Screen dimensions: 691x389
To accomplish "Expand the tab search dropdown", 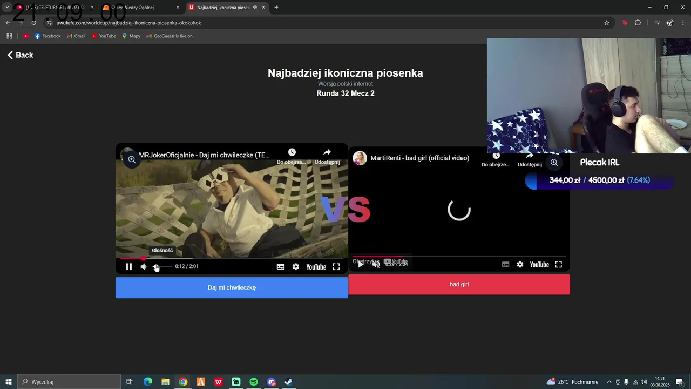I will click(x=7, y=8).
